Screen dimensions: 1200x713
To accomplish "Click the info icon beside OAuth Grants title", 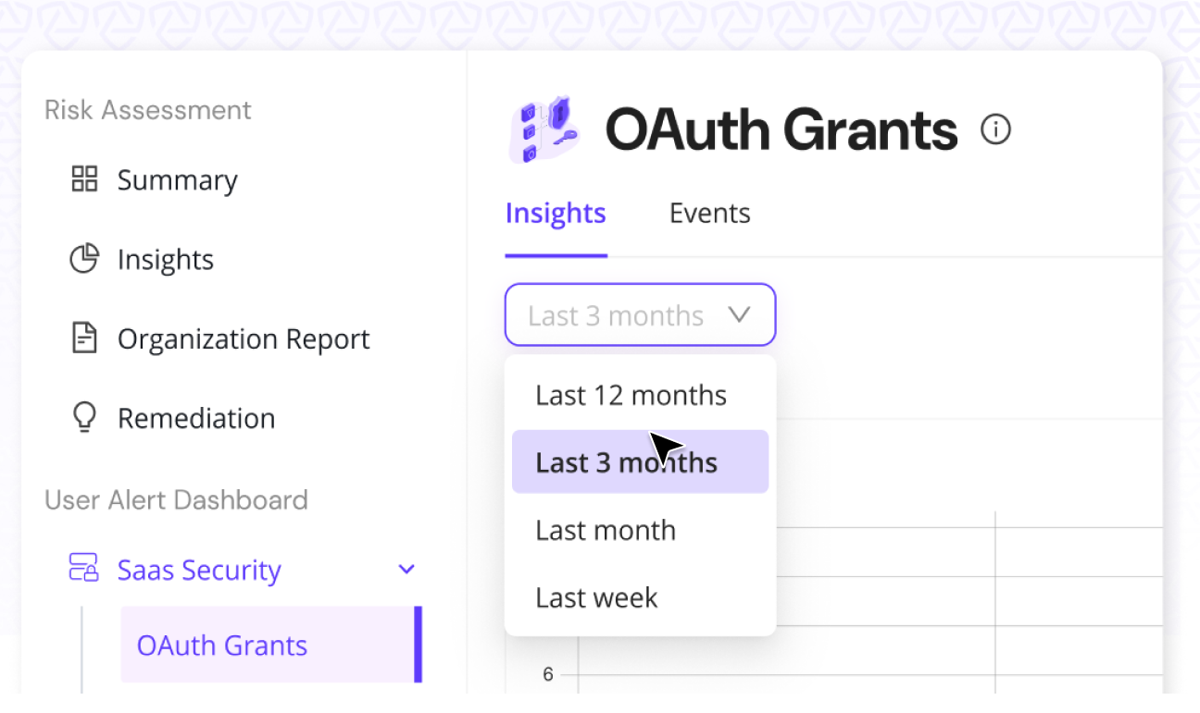I will pos(995,129).
